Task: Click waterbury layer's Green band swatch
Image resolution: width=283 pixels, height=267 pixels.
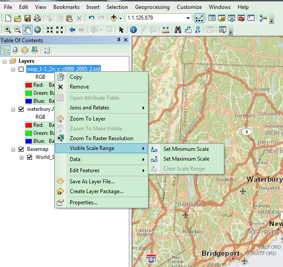Action: [28, 133]
